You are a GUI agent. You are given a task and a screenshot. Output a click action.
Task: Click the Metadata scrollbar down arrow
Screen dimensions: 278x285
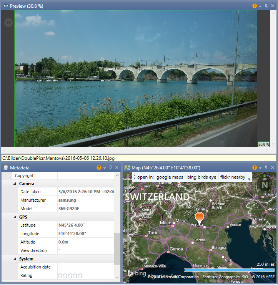point(117,278)
